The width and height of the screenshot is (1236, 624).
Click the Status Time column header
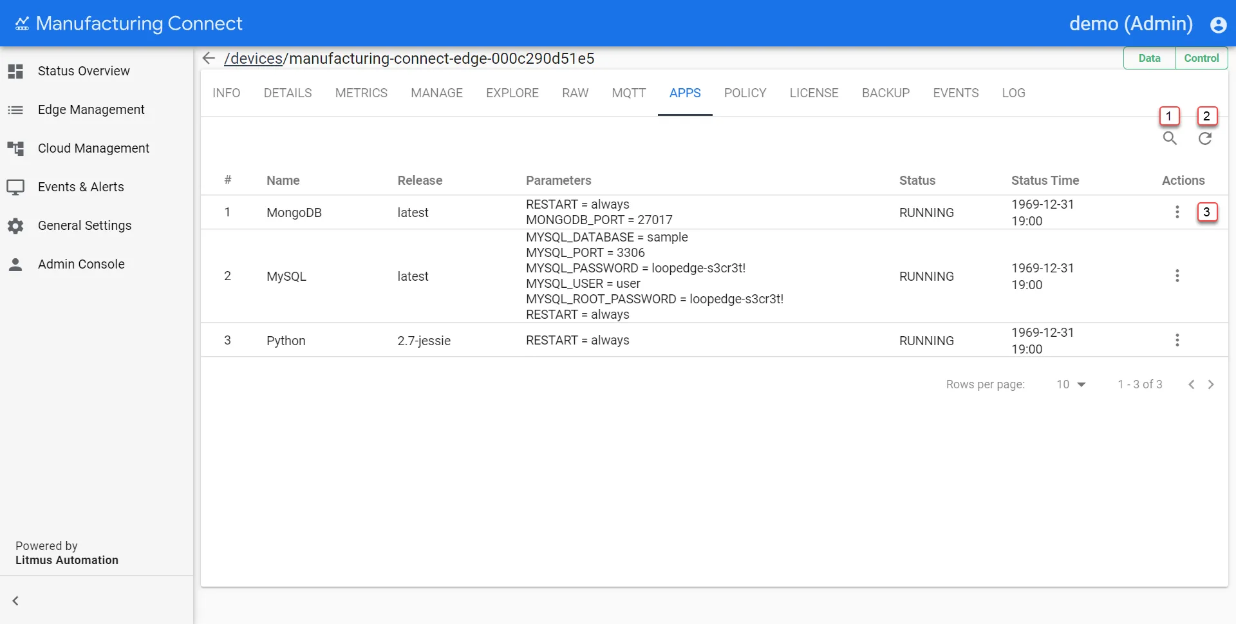[x=1045, y=181]
